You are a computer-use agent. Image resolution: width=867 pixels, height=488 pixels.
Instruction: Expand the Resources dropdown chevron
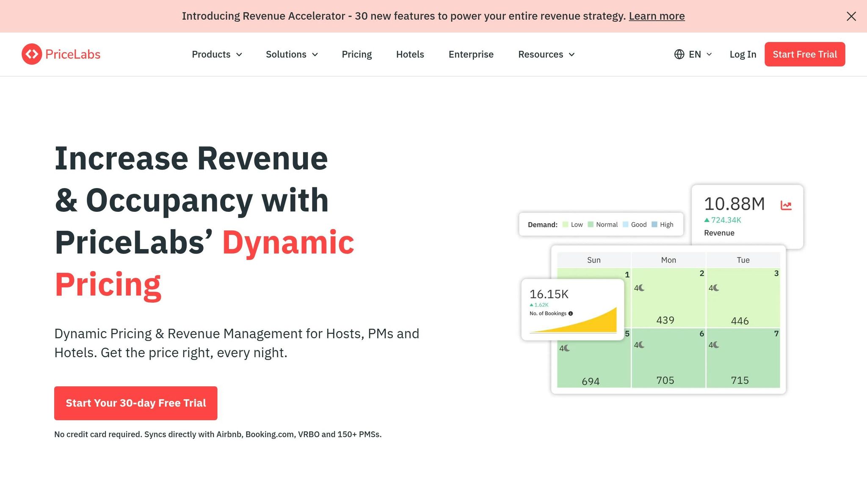click(x=572, y=55)
